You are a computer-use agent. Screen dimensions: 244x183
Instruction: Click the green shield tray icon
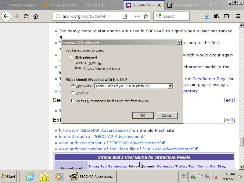(193, 177)
